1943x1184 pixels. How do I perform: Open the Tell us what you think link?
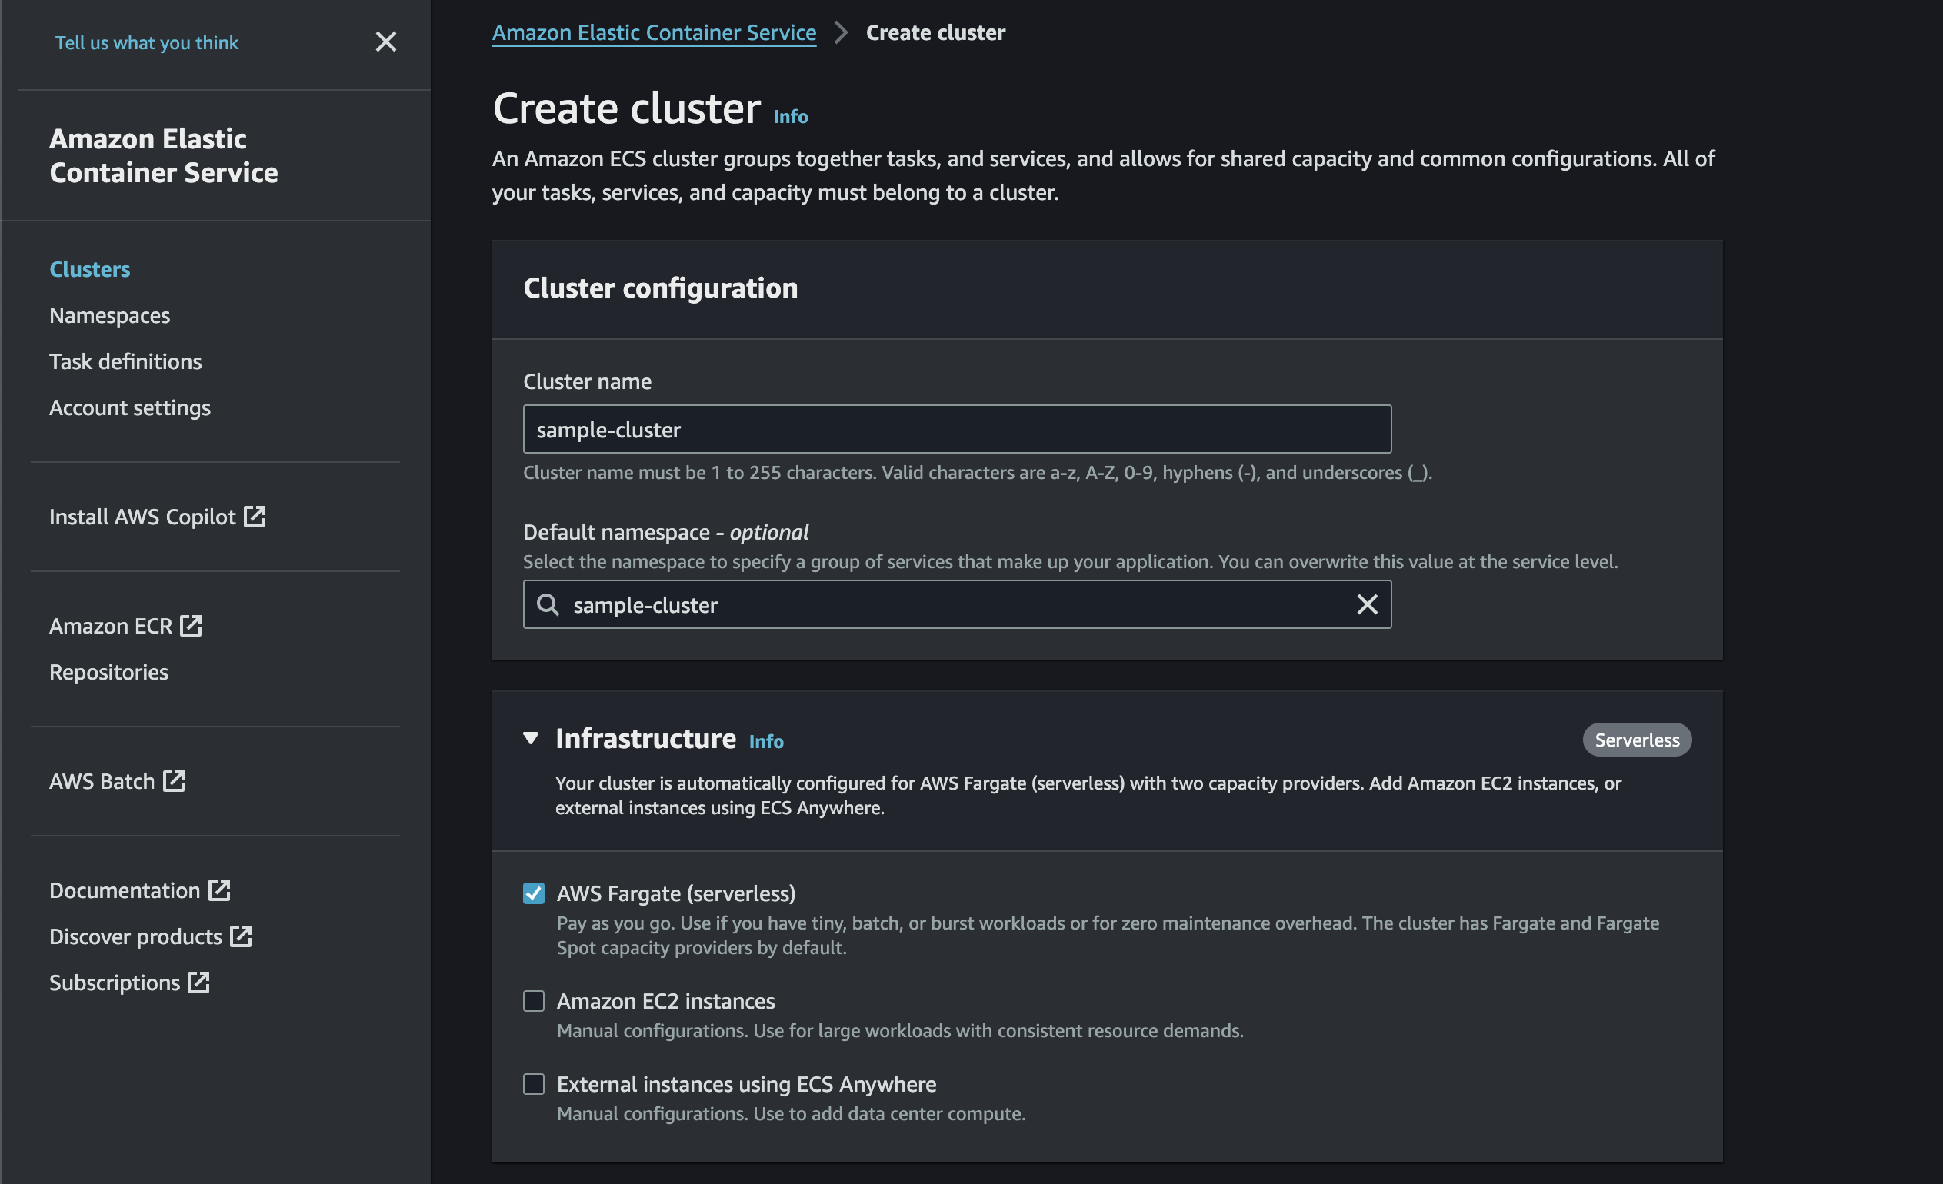click(147, 42)
